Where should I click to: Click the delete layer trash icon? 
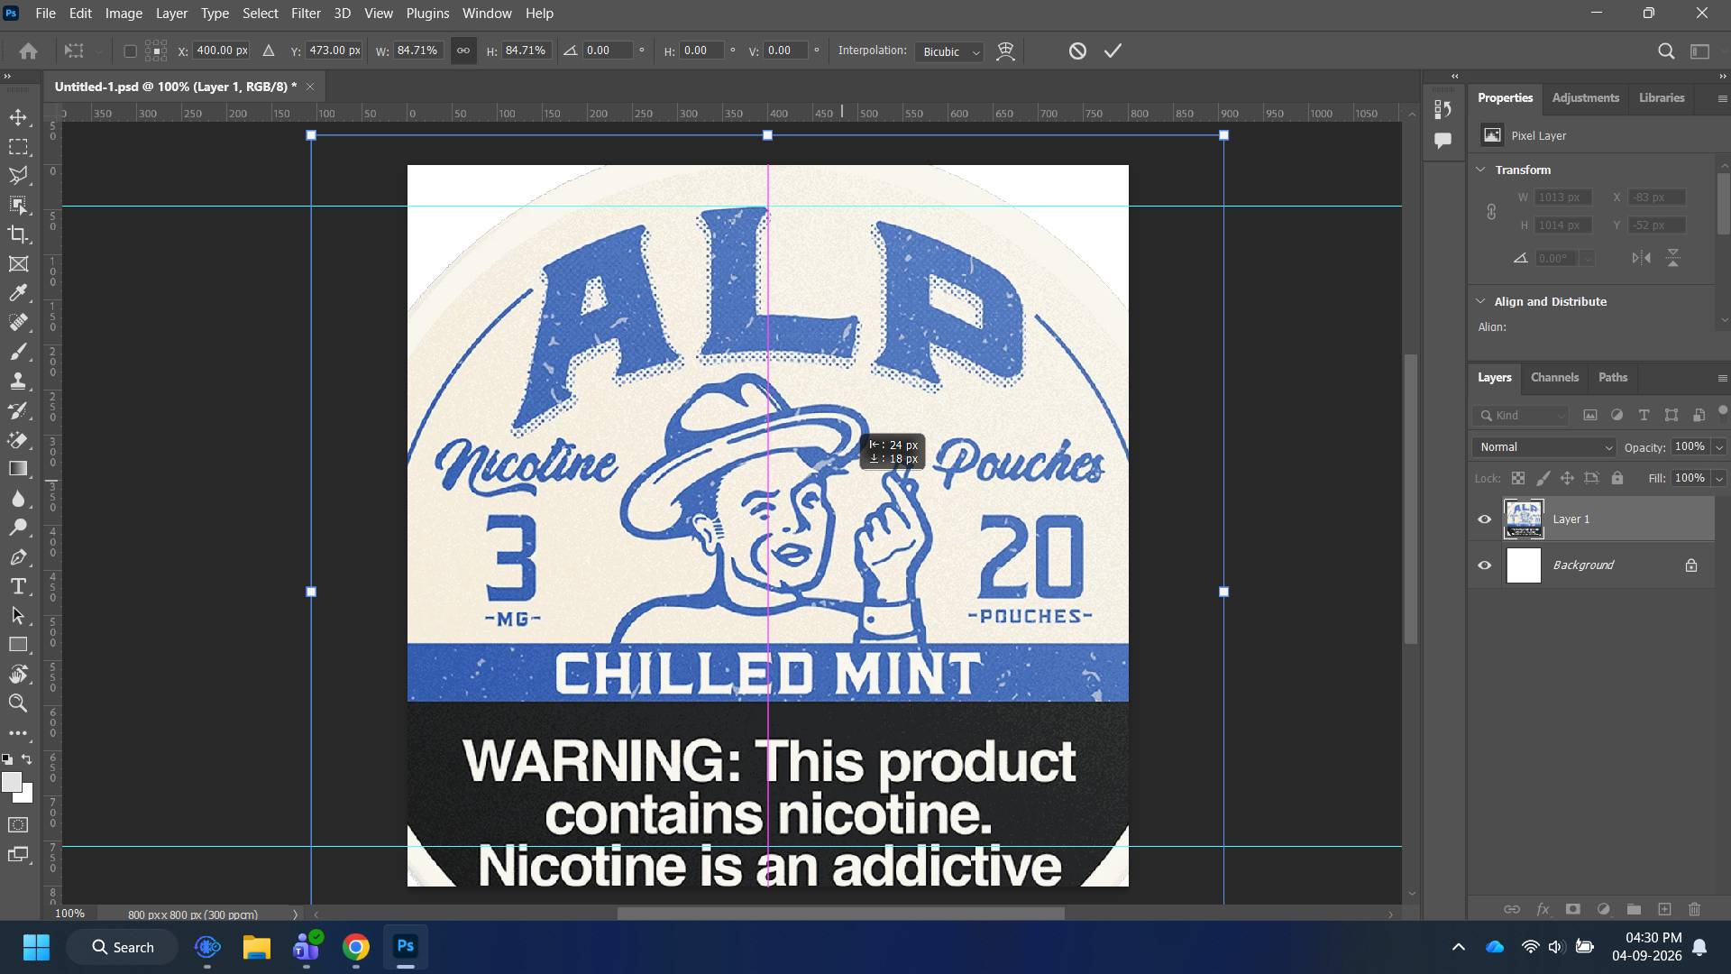tap(1694, 909)
